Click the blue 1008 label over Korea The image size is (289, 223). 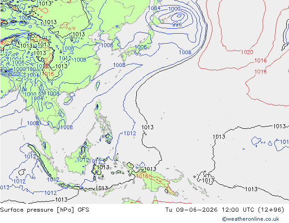point(107,45)
